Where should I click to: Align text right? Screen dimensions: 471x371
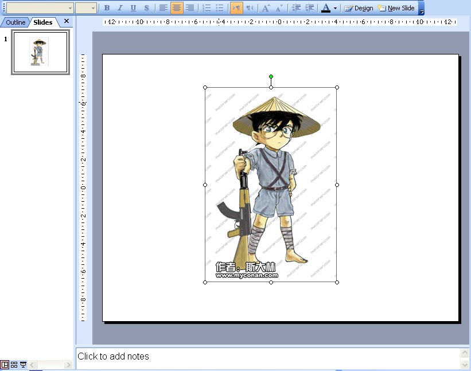click(x=190, y=8)
